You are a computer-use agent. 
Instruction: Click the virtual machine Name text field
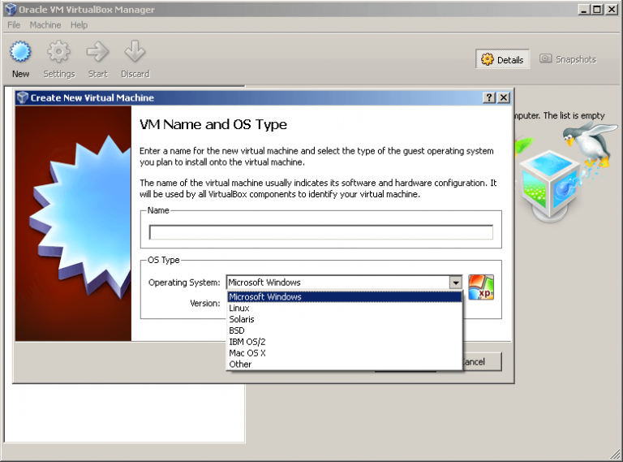coord(320,232)
